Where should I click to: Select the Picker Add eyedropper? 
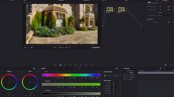coord(110,75)
